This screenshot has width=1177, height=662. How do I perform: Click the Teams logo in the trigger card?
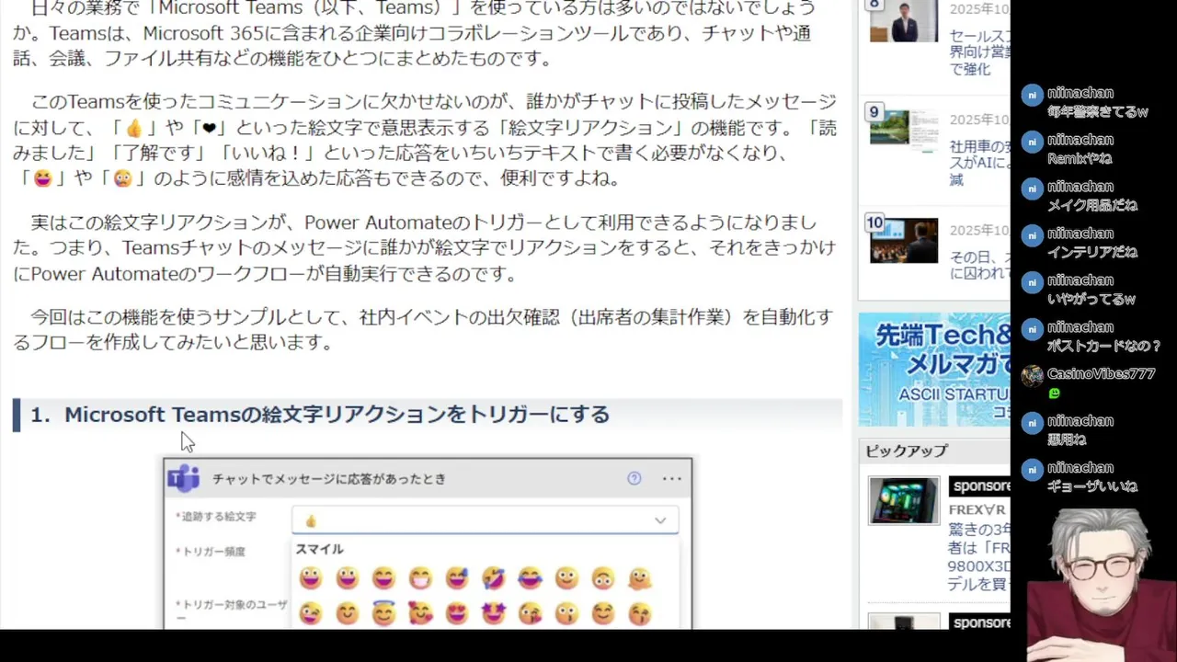[183, 478]
